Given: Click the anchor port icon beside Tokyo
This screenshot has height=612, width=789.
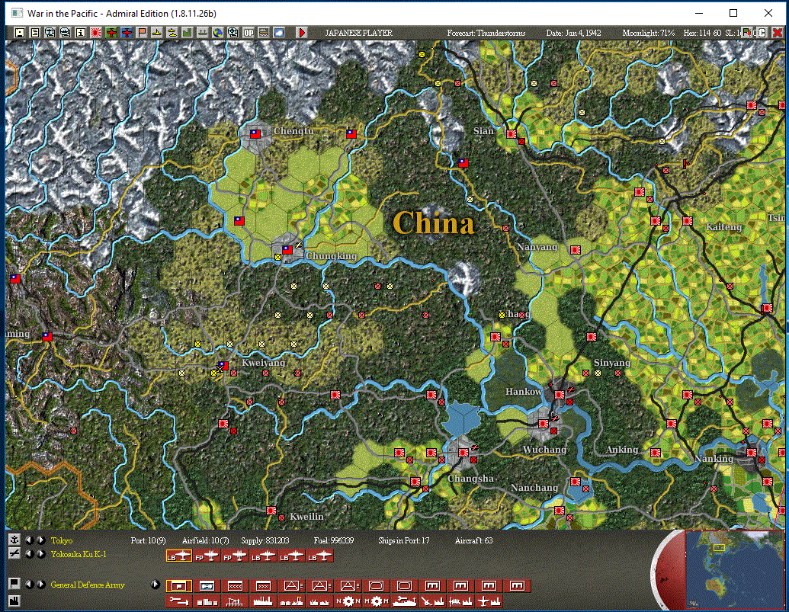Looking at the screenshot, I should pos(14,540).
